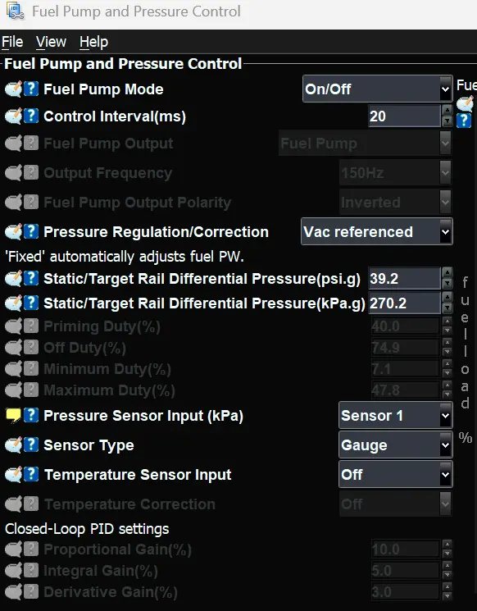Click the 39.2 psi.g pressure input field

click(x=405, y=278)
